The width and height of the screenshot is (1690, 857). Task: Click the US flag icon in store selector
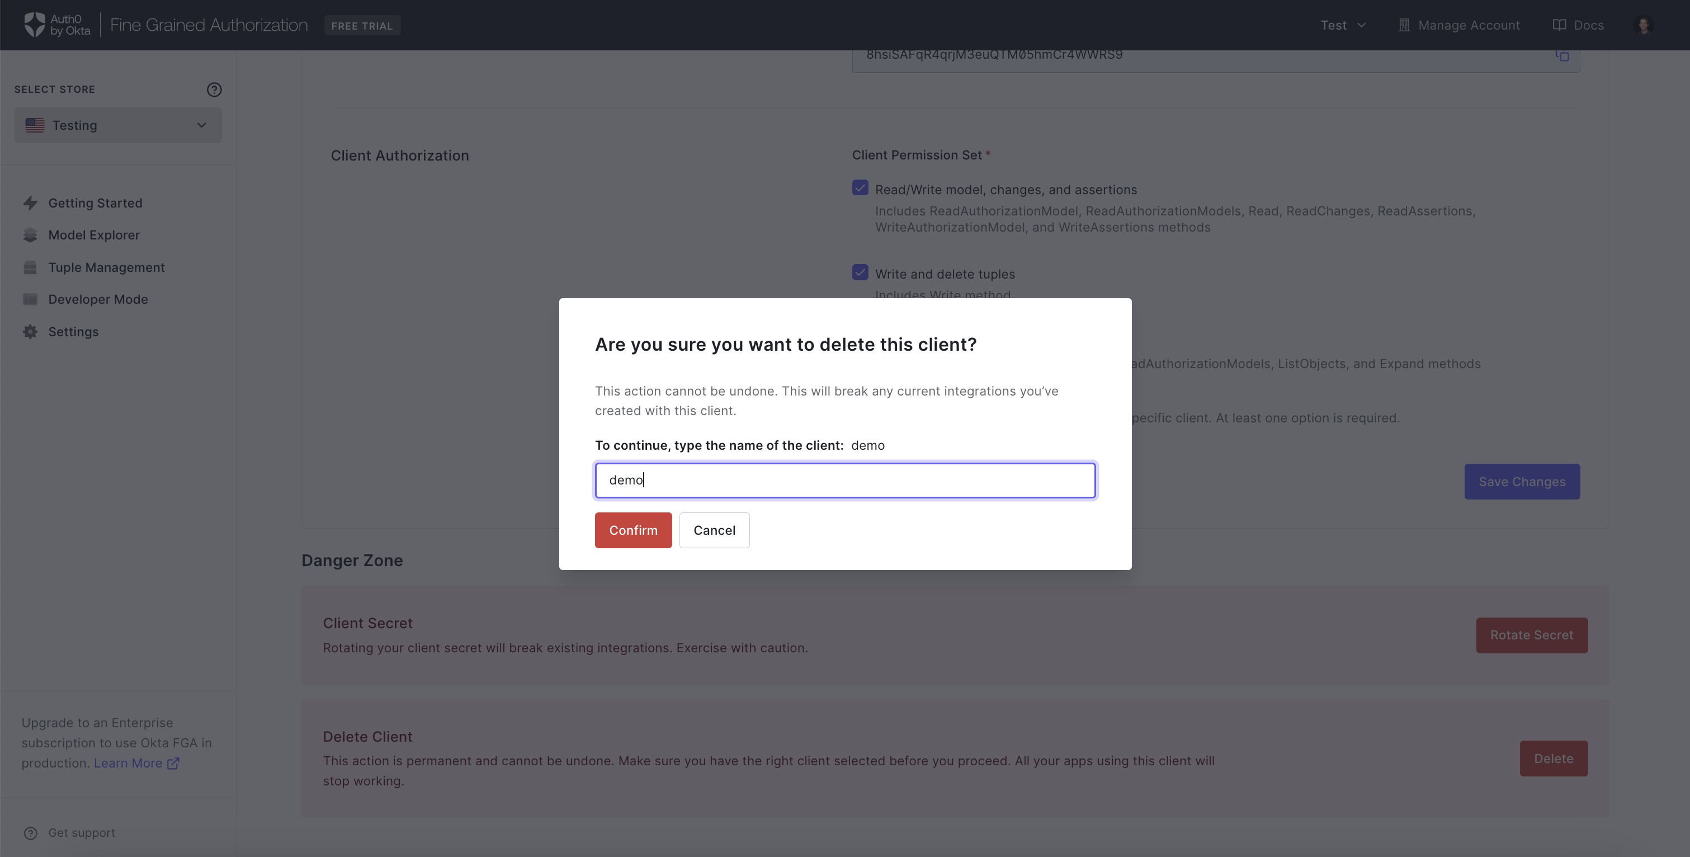coord(35,125)
